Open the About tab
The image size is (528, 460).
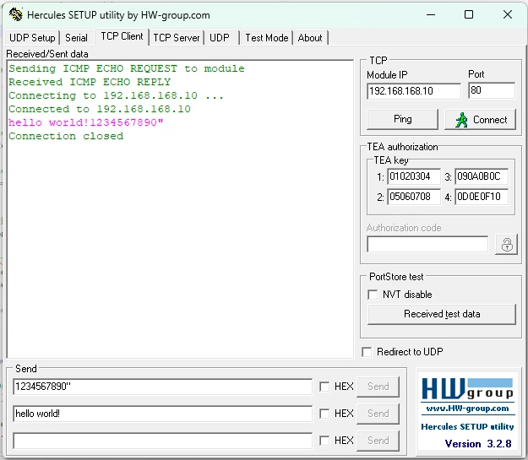(x=310, y=38)
